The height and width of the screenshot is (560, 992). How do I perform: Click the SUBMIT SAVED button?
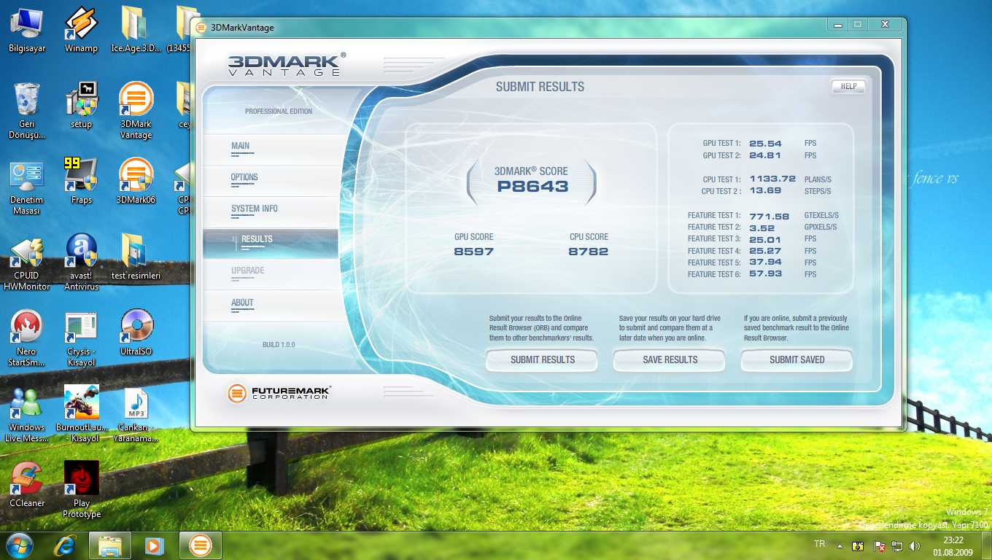coord(797,359)
